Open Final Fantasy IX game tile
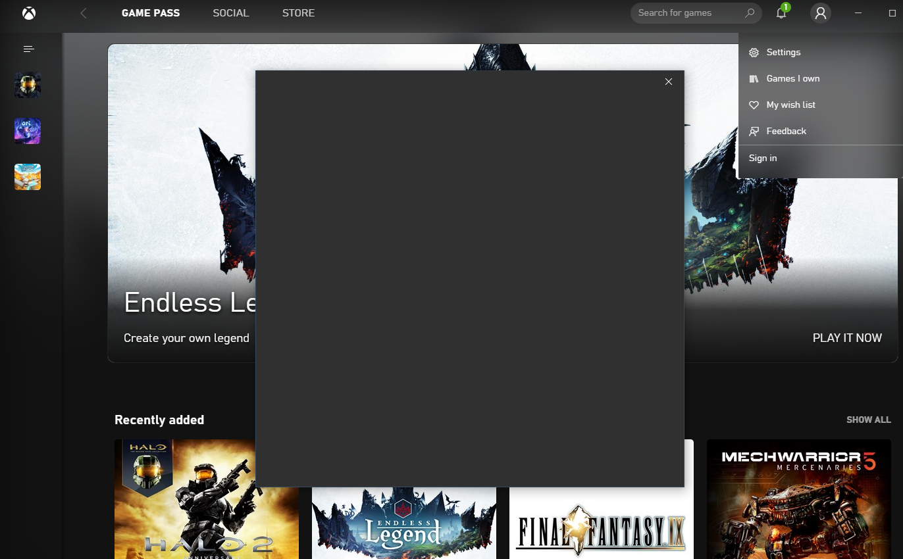 click(x=601, y=526)
